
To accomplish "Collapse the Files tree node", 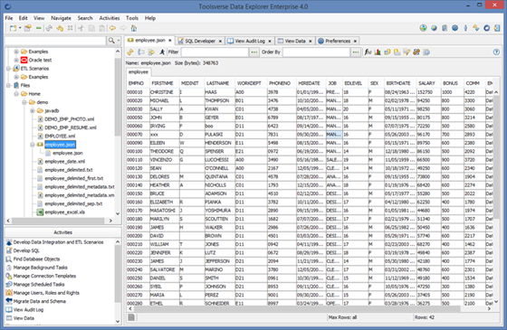I will [x=8, y=85].
